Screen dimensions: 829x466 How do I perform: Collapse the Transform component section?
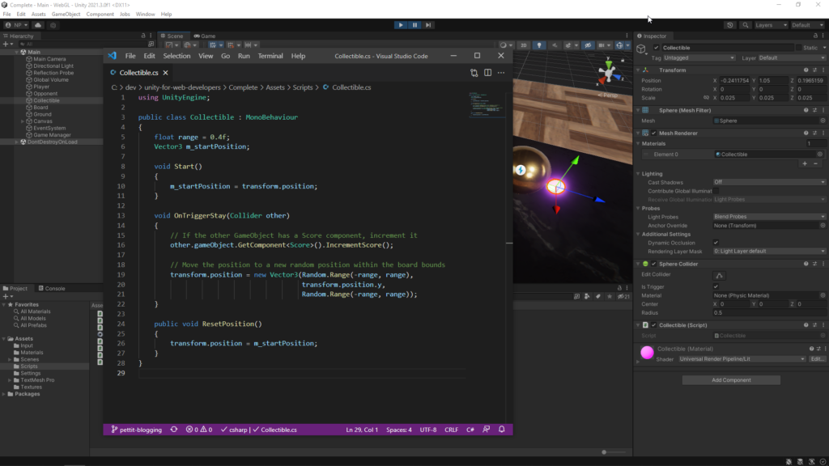[x=640, y=70]
